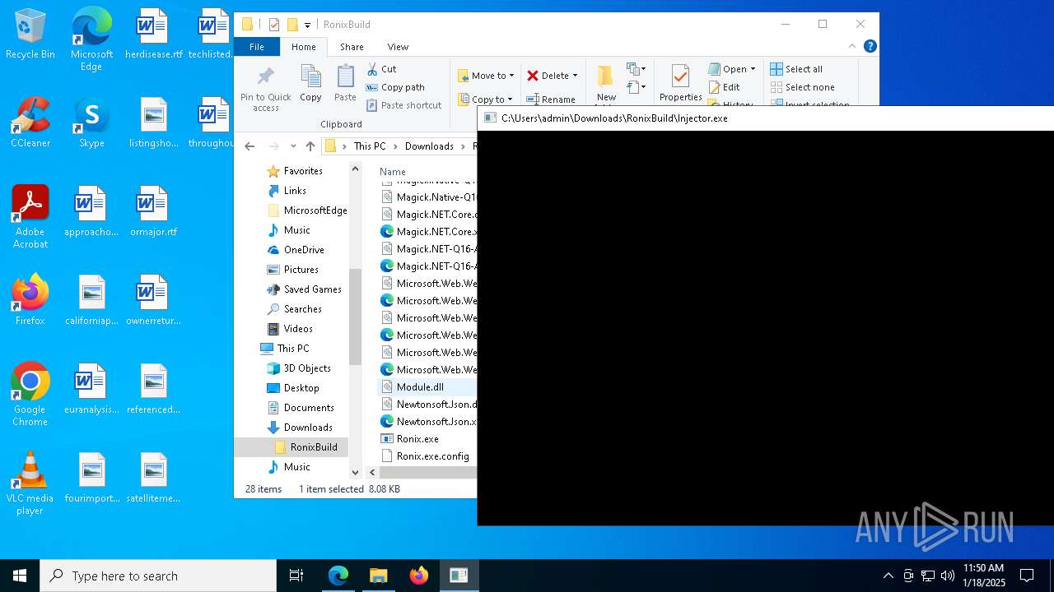
Task: Click horizontal scrollbar left arrow
Action: [x=373, y=472]
